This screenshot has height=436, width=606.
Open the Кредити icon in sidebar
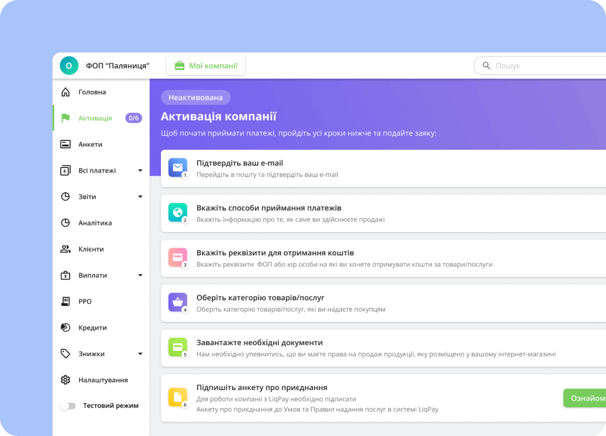(x=65, y=328)
